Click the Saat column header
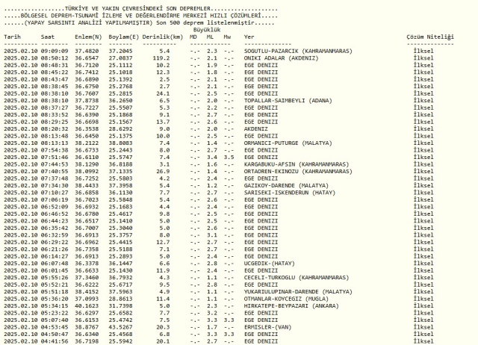 point(48,36)
